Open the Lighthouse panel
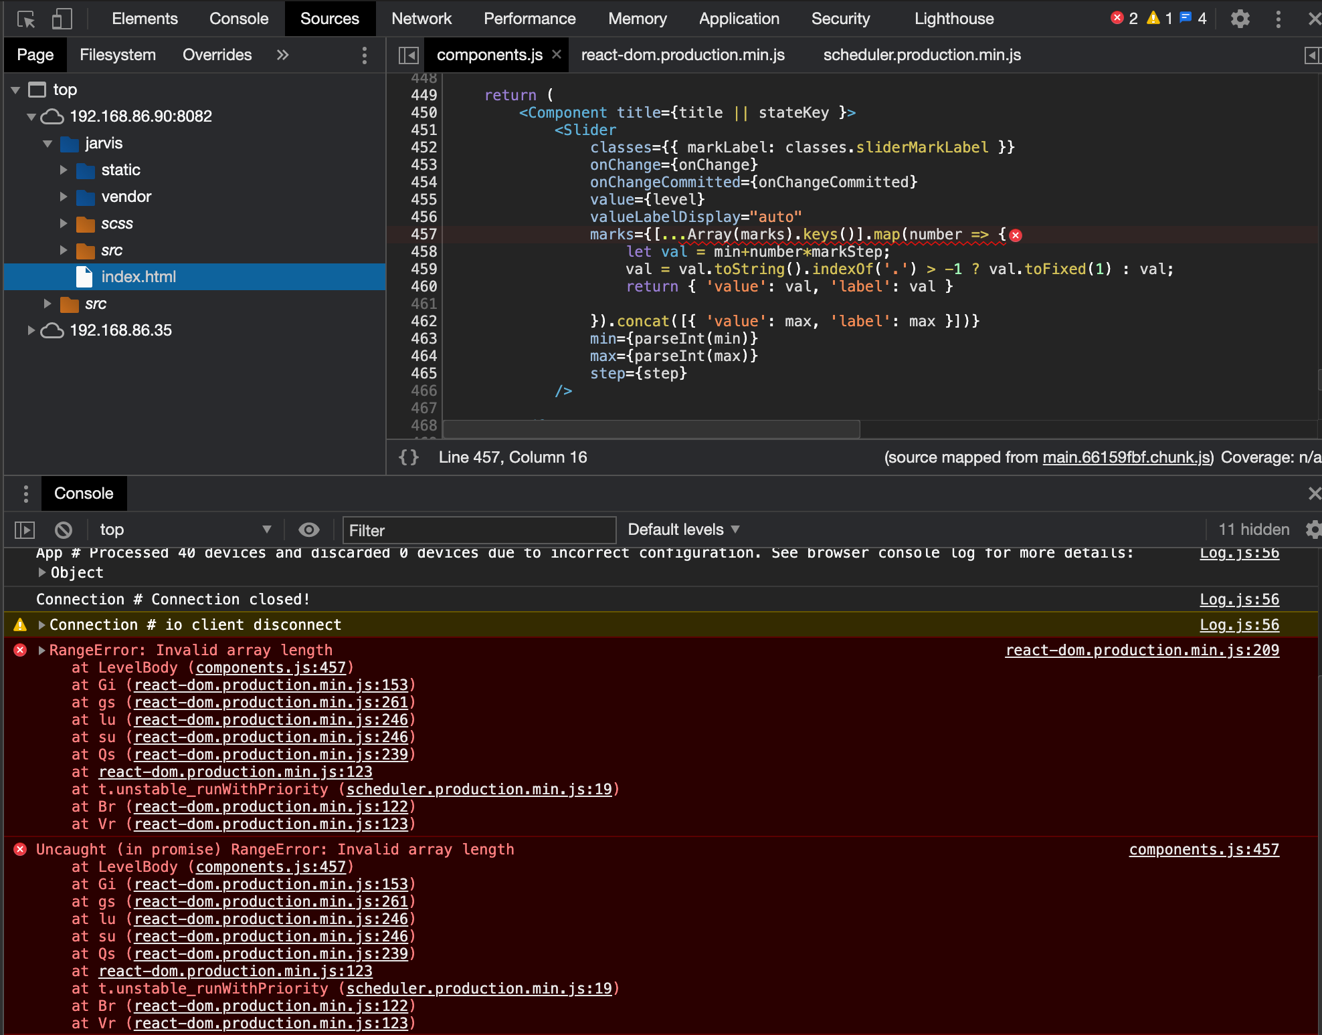The image size is (1322, 1035). [x=954, y=19]
